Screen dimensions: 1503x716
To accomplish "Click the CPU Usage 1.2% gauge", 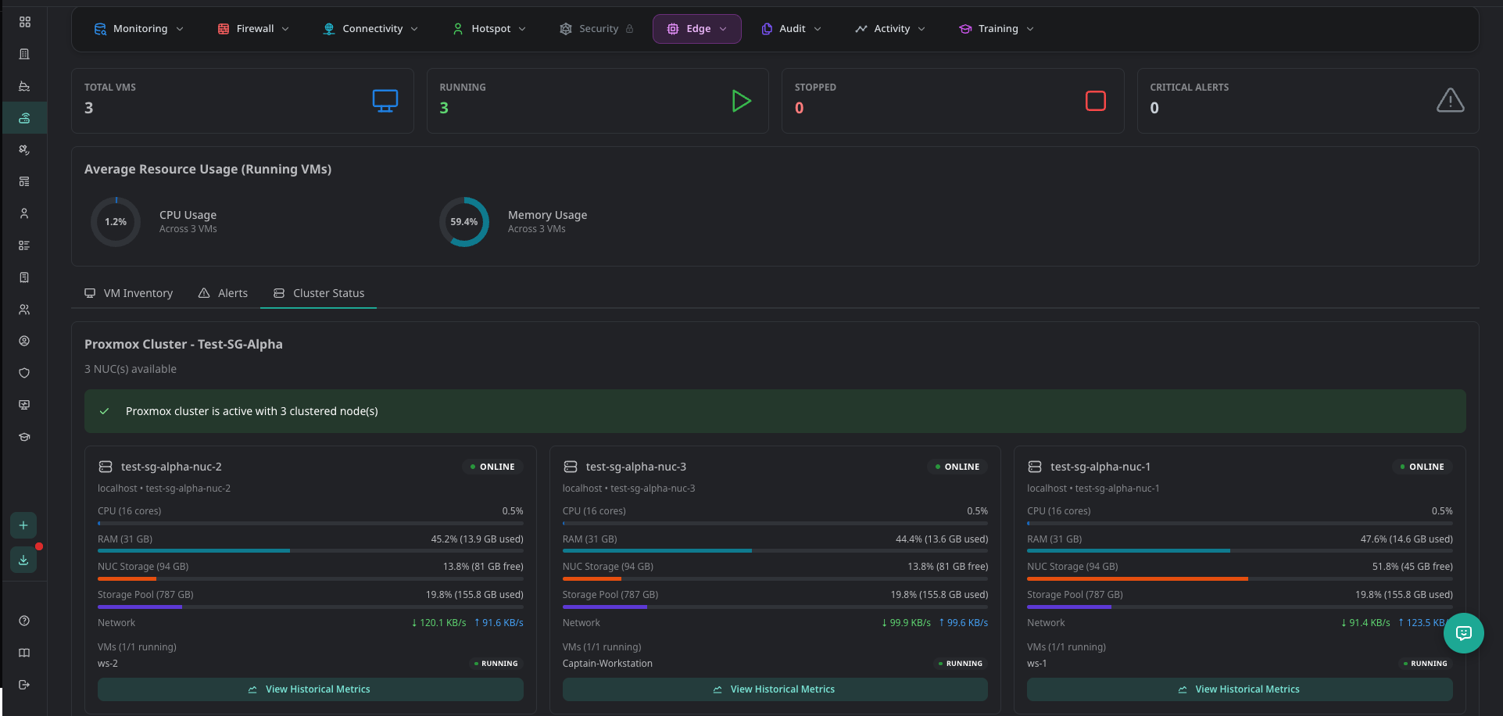I will point(116,222).
